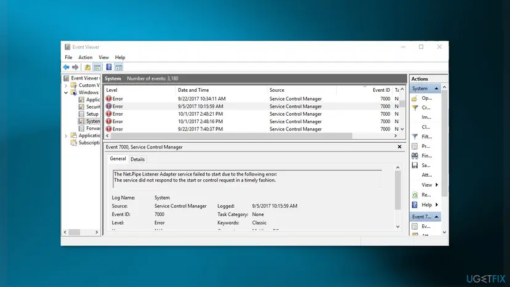The image size is (510, 287).
Task: Click Actions pane scroll down arrow
Action: tap(444, 232)
